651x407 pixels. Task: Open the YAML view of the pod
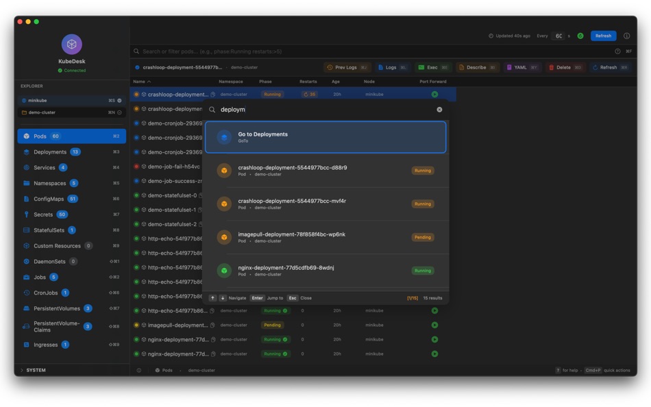pyautogui.click(x=522, y=67)
